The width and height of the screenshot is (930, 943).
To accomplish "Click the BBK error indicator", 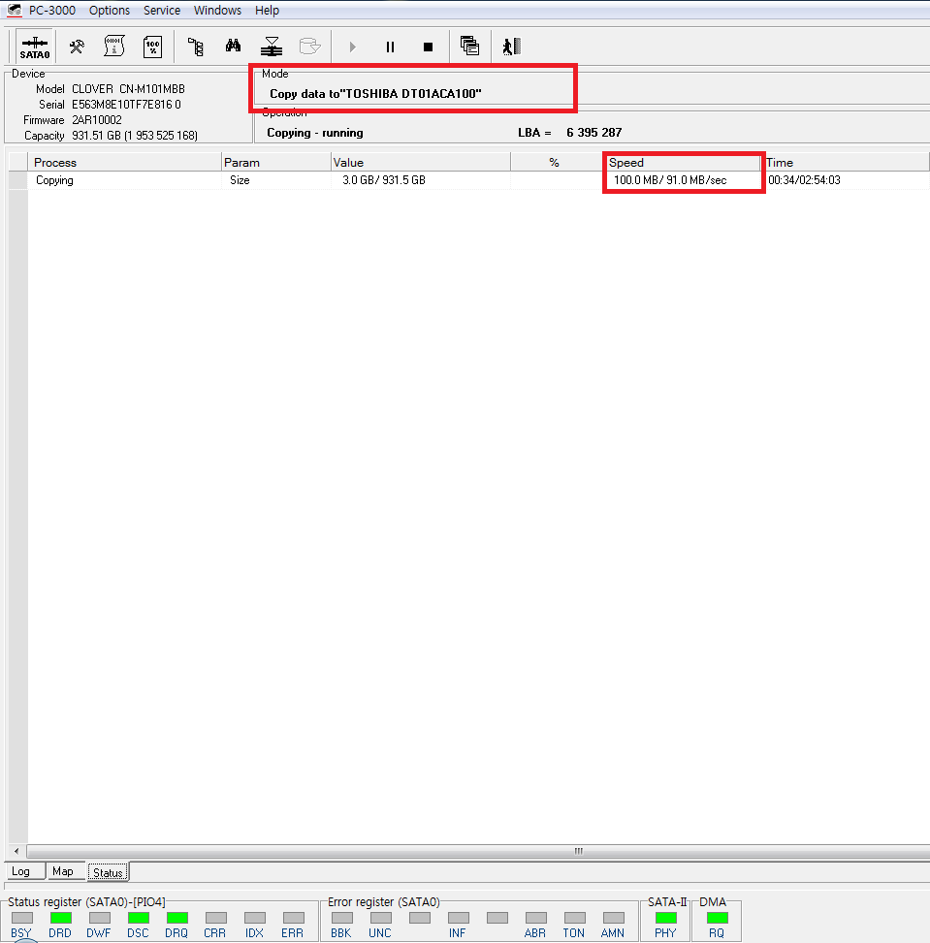I will (x=342, y=918).
